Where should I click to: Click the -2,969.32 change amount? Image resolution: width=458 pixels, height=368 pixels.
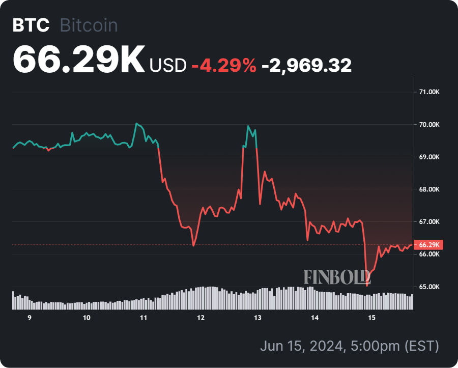pos(306,65)
